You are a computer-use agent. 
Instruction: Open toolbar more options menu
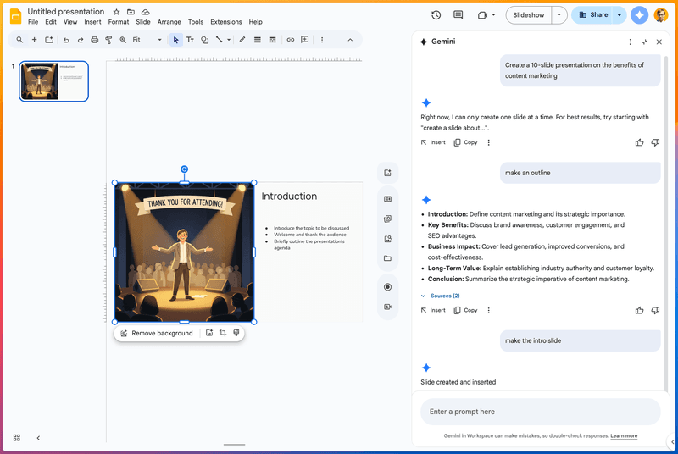point(322,40)
